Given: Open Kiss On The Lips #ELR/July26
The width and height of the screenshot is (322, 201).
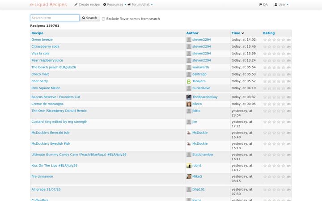Looking at the screenshot, I should (x=55, y=166).
